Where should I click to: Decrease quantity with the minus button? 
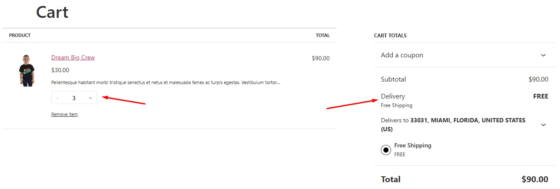click(x=57, y=98)
